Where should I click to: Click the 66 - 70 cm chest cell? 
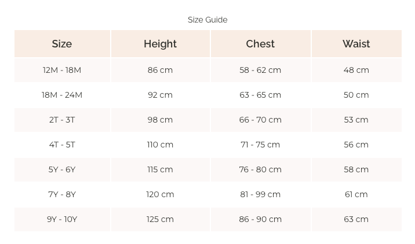(x=260, y=120)
